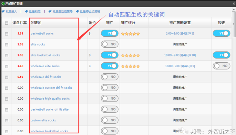Enable promotion toggle for elite socks
The image size is (236, 135).
110,44
